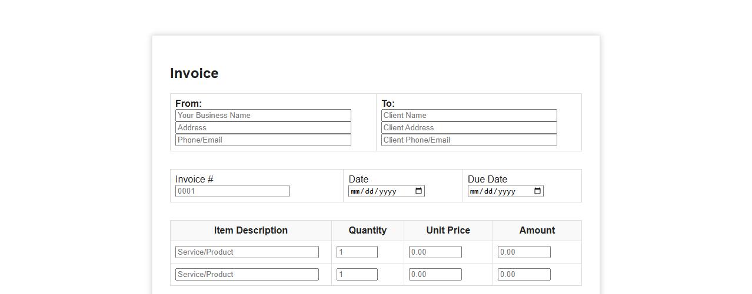Screen dimensions: 752x294
Task: Click the Due Date label text
Action: point(487,179)
